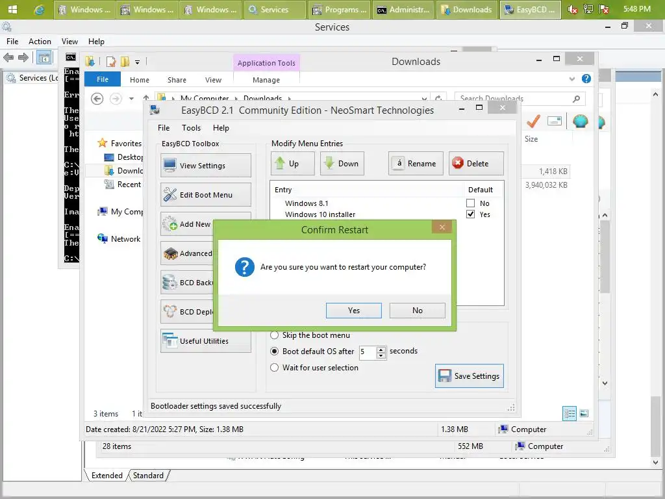Launch Internet Explorer from taskbar
This screenshot has height=499, width=665.
39,9
